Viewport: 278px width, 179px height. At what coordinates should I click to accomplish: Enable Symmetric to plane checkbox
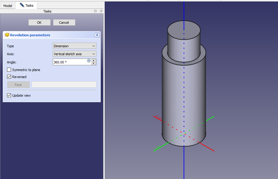[x=9, y=70]
